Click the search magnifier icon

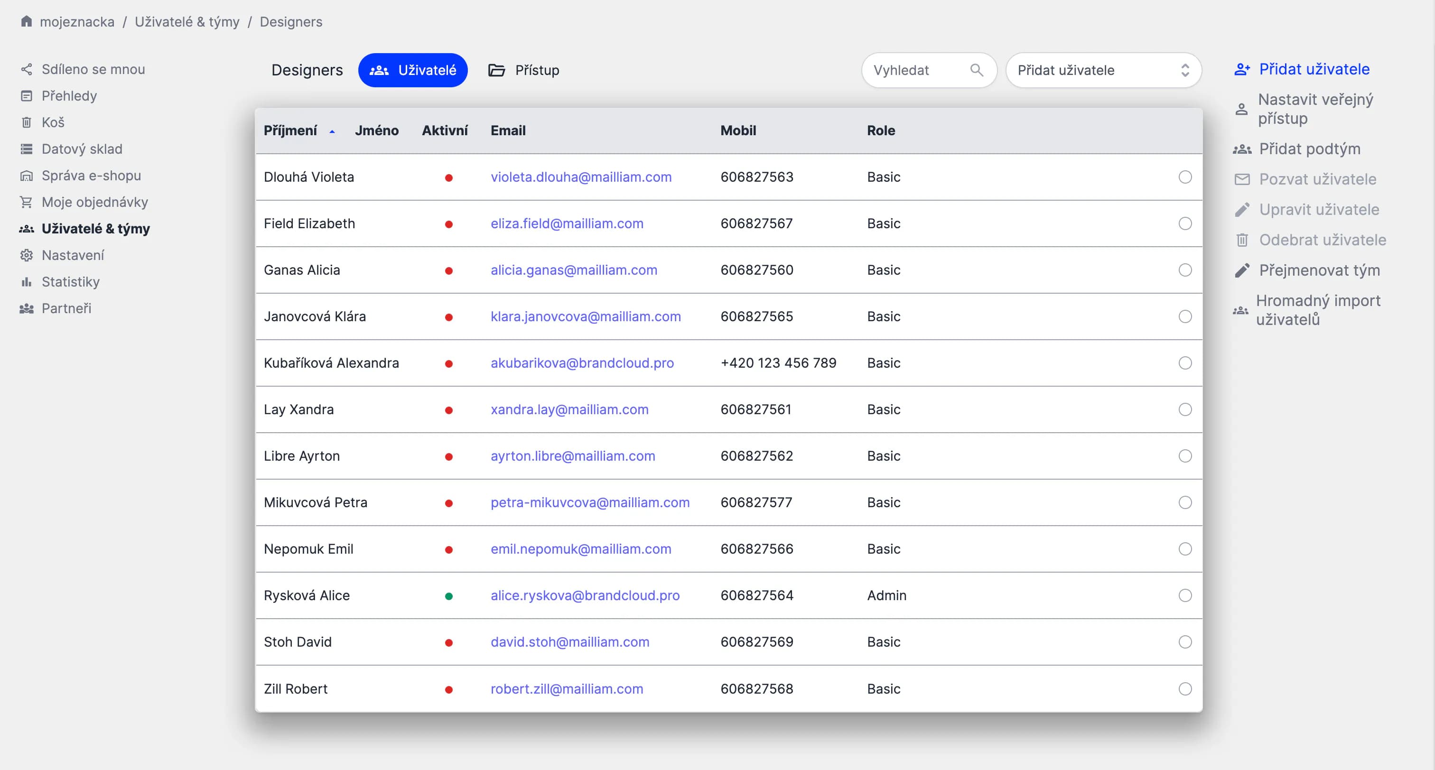976,70
